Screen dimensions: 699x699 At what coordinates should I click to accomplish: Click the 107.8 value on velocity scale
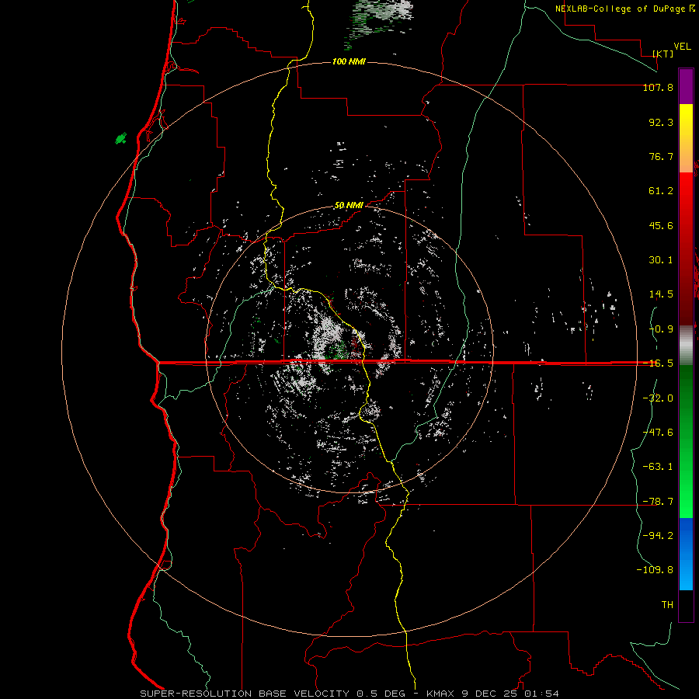658,87
